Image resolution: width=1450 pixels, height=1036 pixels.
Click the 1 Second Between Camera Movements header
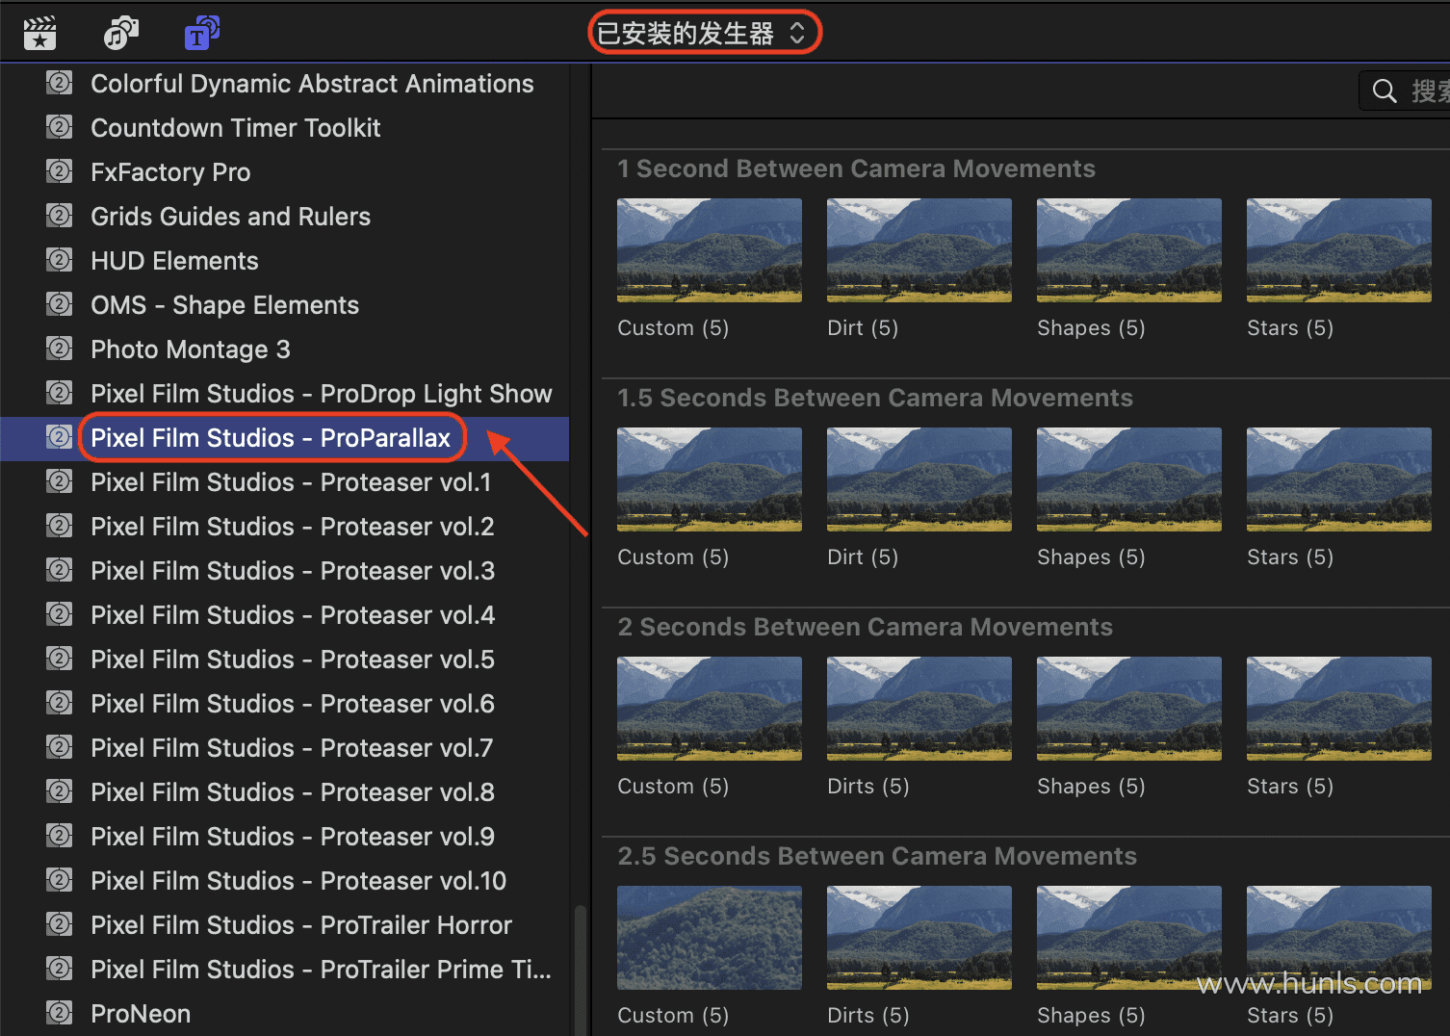click(x=856, y=168)
